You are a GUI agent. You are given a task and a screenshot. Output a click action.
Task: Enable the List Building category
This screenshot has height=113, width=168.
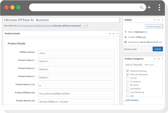[x=128, y=89]
